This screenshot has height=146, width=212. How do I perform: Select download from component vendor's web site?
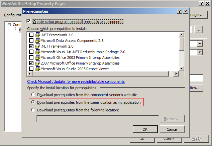33,94
